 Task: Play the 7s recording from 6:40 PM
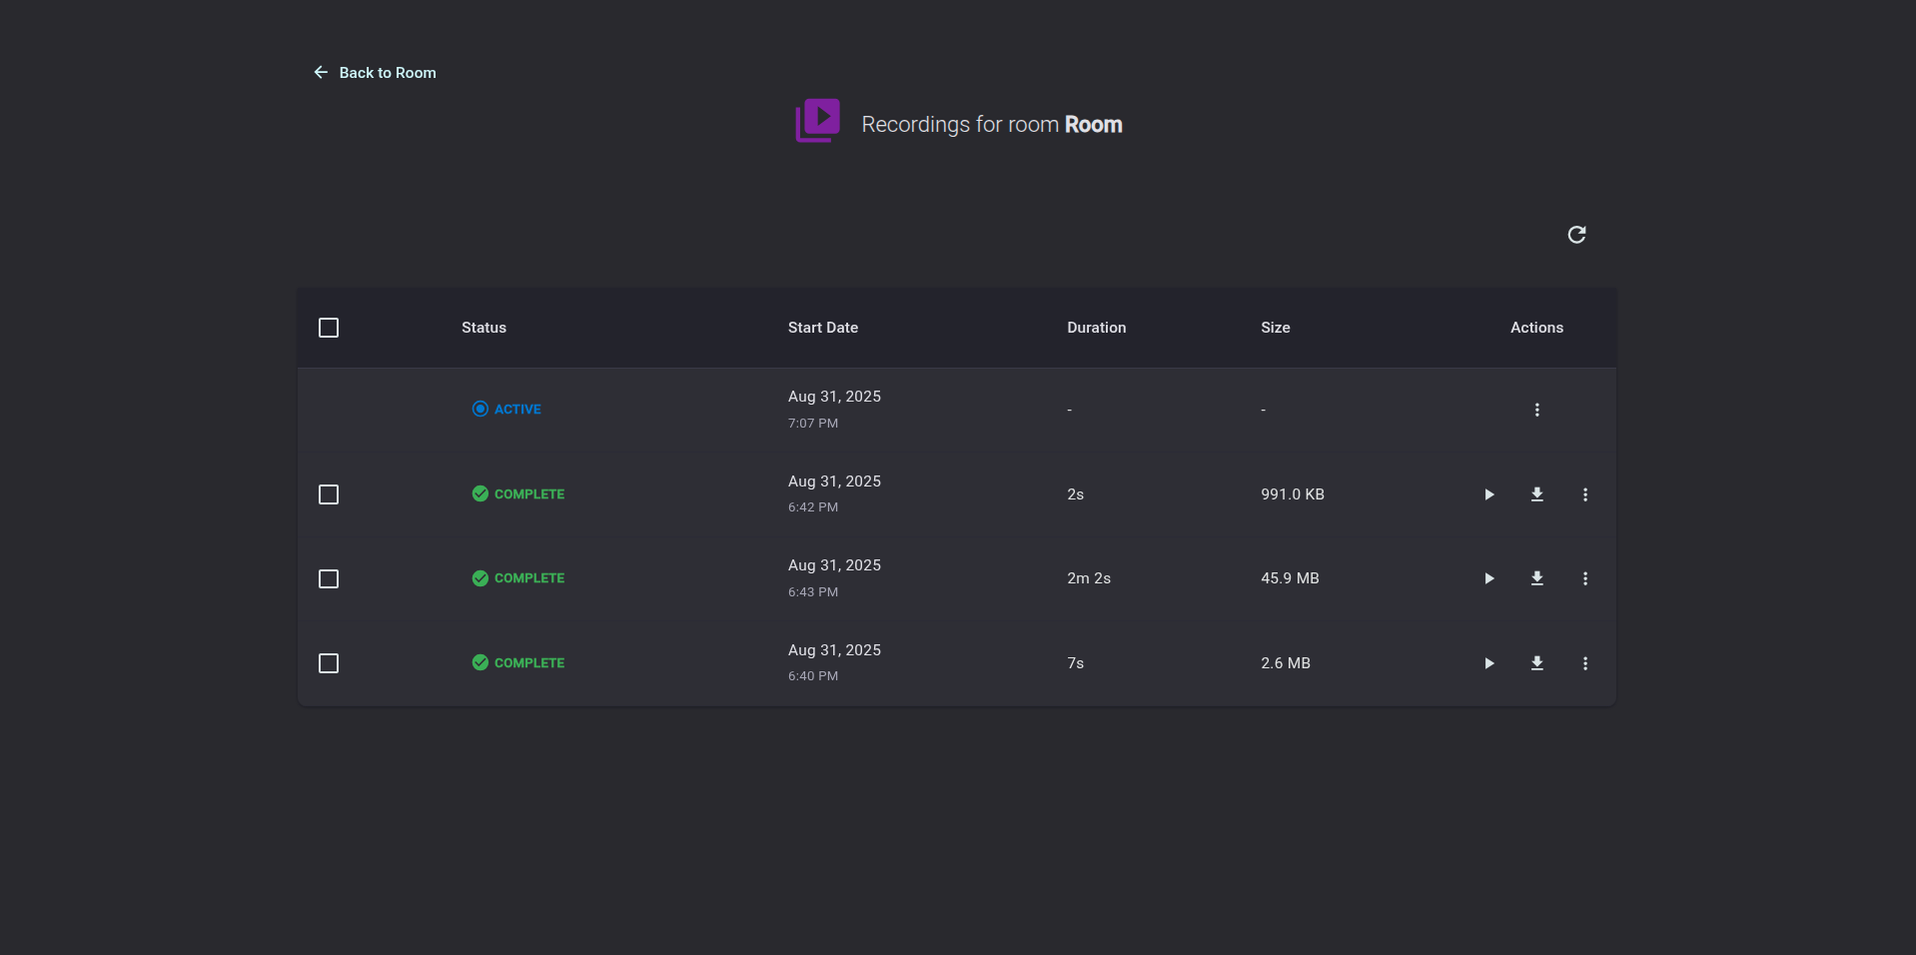[1488, 663]
